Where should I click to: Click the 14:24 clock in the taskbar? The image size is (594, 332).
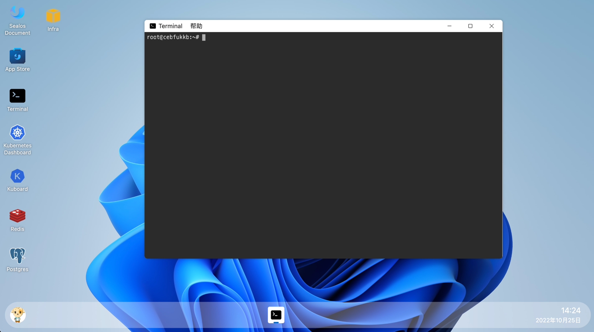[571, 310]
